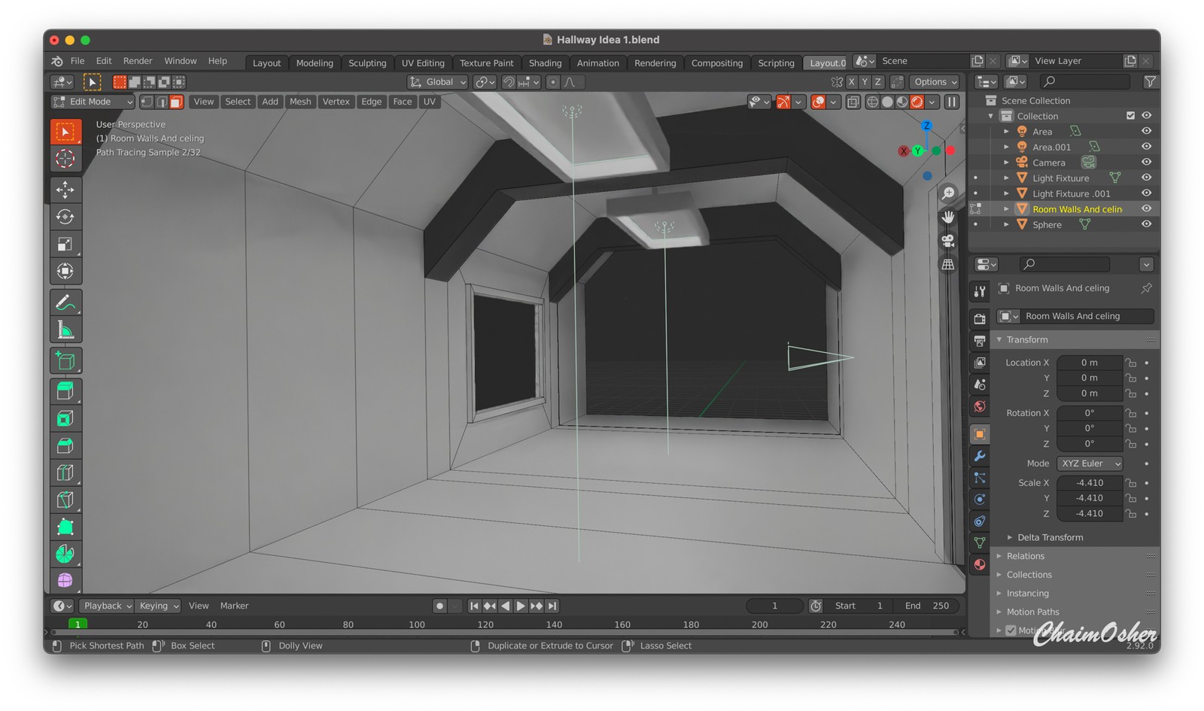Uncheck the Collection exclude checkbox
The width and height of the screenshot is (1204, 711).
tap(1130, 116)
